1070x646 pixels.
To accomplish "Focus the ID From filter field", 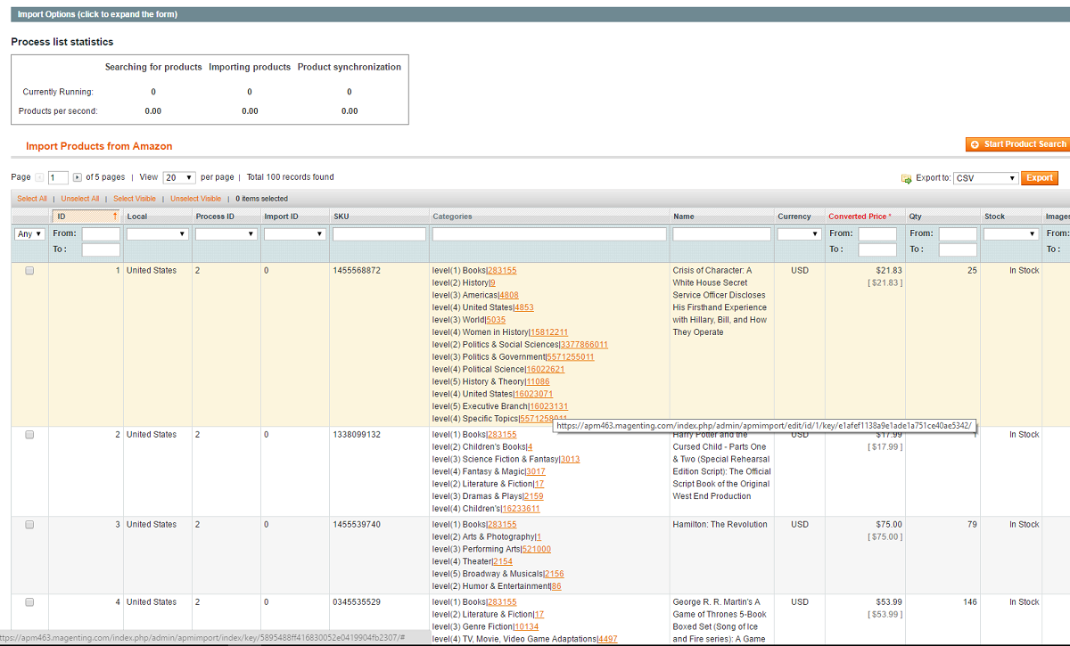I will [101, 234].
